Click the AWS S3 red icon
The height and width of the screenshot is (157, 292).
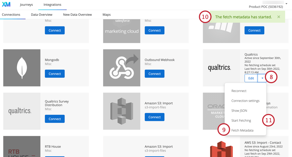221,149
